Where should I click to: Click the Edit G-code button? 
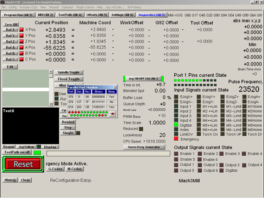click(x=10, y=67)
